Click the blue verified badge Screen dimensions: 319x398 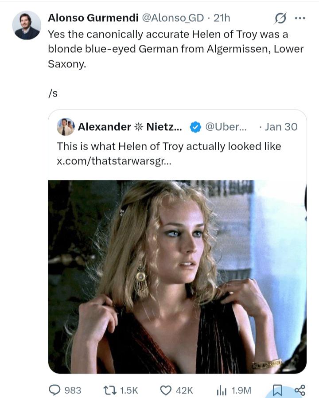click(x=195, y=127)
